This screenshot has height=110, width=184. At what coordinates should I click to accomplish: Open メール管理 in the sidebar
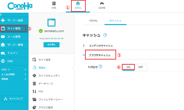14,37
